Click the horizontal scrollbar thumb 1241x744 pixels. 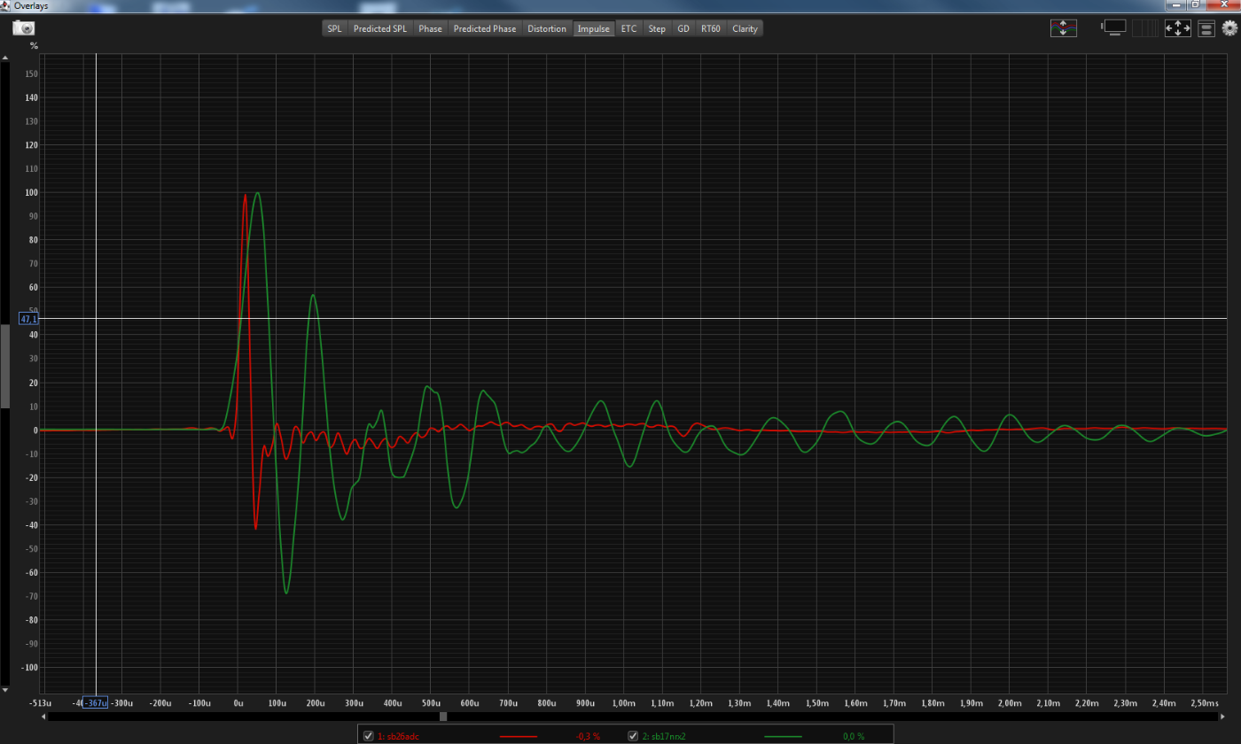[x=443, y=717]
